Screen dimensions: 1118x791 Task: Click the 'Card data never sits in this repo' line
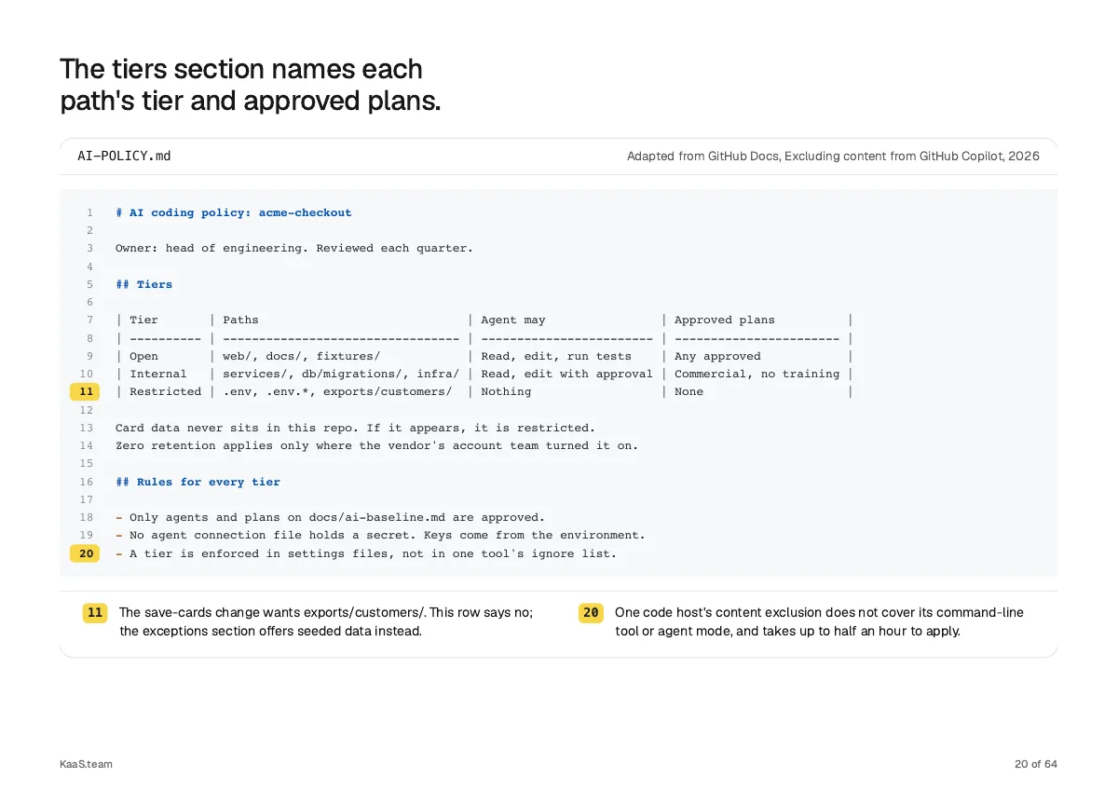point(355,428)
